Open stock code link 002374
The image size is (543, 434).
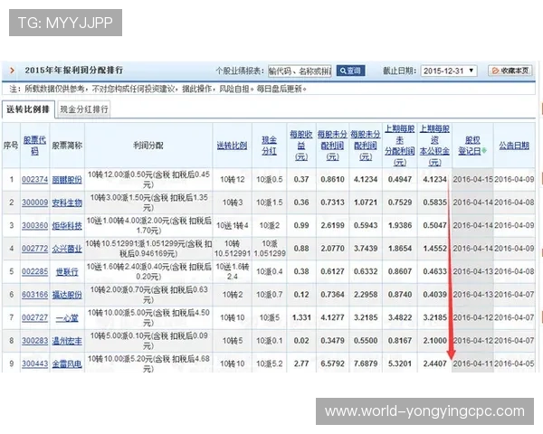(34, 179)
